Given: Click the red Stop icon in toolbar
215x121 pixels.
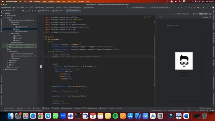Looking at the screenshot, I should point(194,7).
